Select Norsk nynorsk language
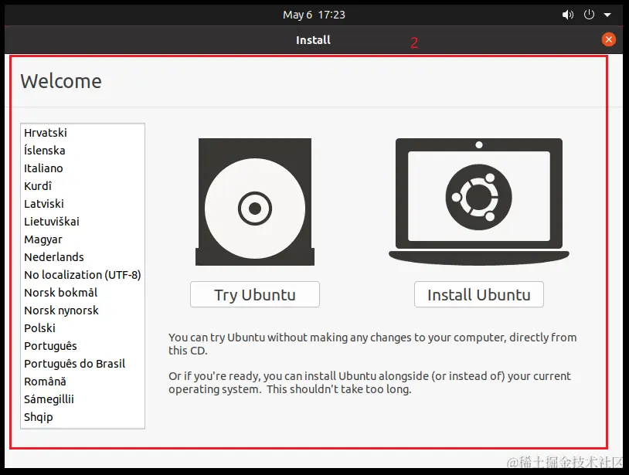629x475 pixels. coord(83,310)
